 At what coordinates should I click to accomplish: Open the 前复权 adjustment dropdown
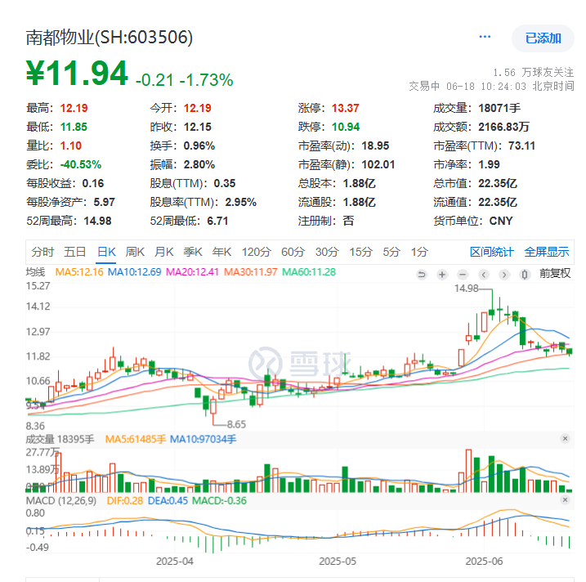(555, 274)
